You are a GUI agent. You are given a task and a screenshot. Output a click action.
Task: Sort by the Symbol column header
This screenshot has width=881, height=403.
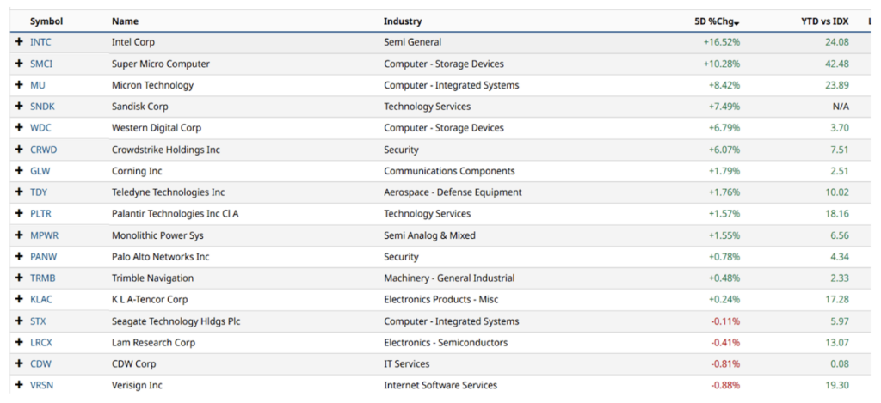pos(46,21)
